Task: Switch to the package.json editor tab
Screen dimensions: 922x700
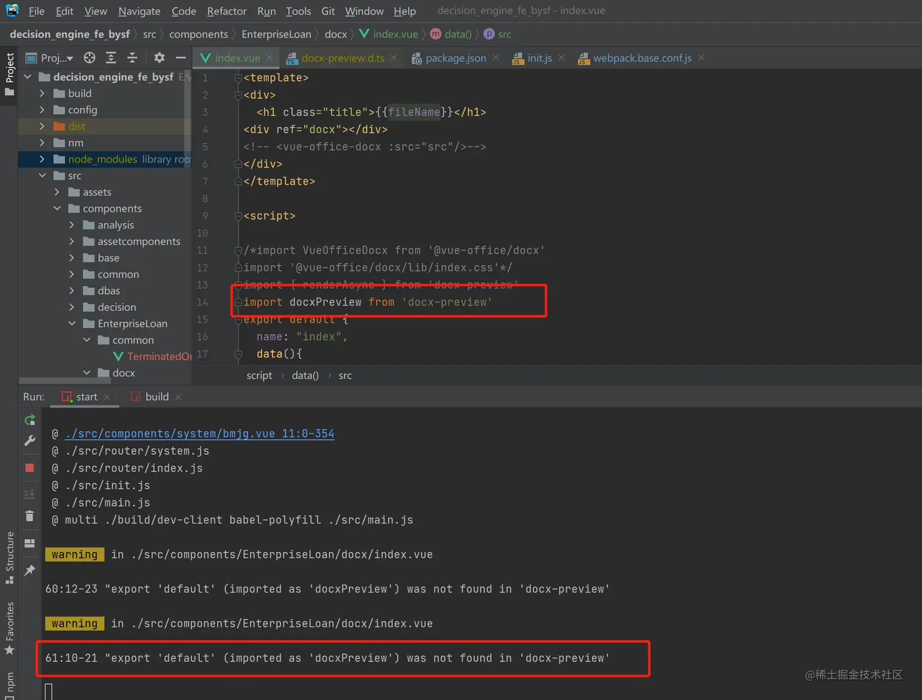Action: [455, 58]
